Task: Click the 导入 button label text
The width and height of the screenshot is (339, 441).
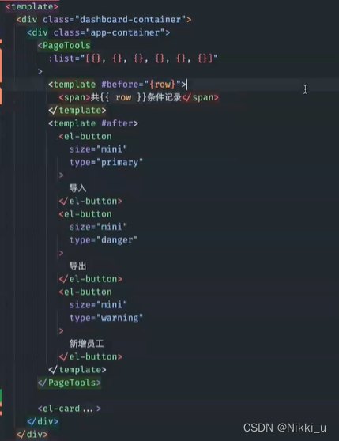Action: pos(78,188)
